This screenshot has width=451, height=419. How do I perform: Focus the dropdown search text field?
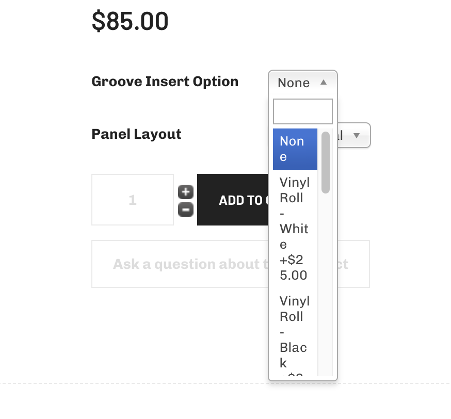[302, 111]
